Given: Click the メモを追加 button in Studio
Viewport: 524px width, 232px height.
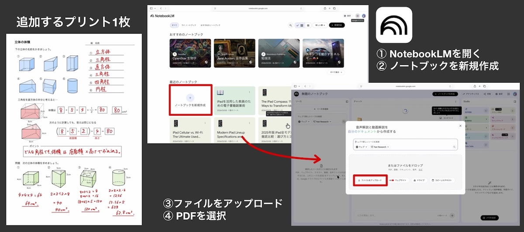Looking at the screenshot, I should pos(490,218).
